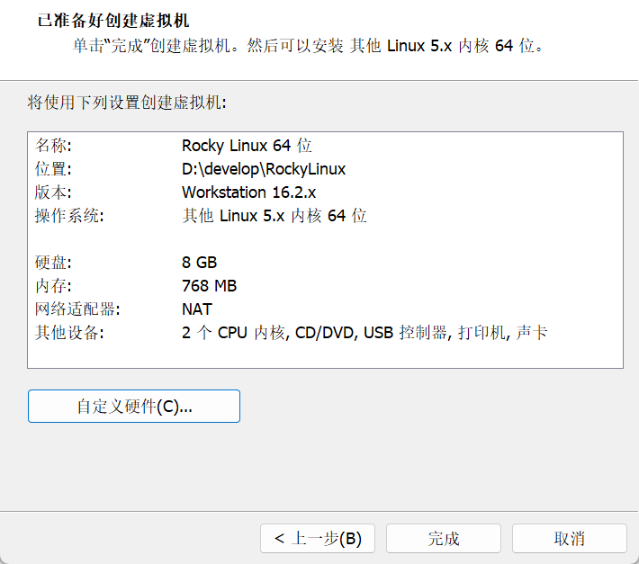
Task: Click the '硬盘:' label
Action: 53,263
